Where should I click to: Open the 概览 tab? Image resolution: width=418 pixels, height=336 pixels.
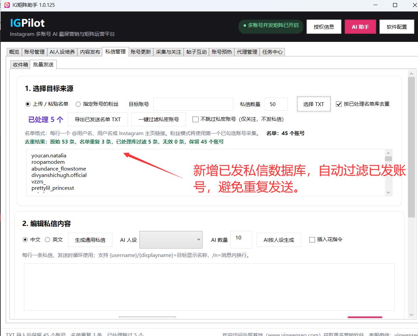tap(14, 52)
